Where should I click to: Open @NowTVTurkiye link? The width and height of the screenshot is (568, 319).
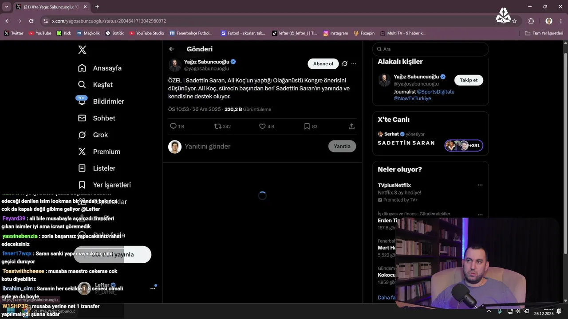(412, 98)
